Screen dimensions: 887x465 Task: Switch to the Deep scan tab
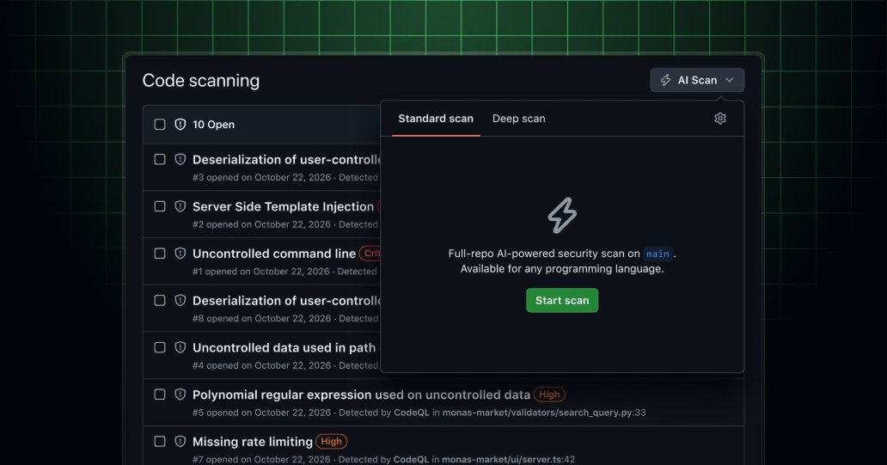(519, 119)
